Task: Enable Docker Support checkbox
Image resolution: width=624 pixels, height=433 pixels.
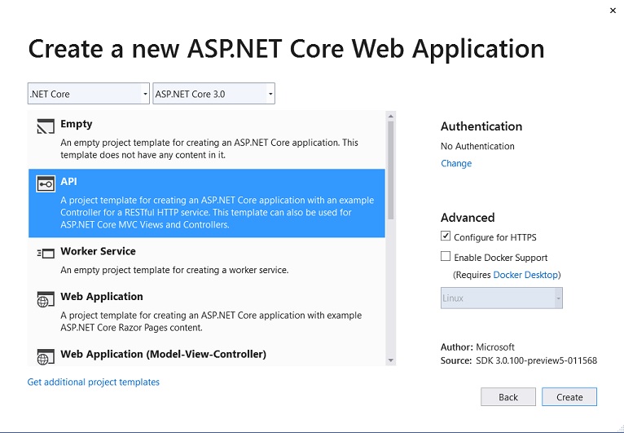Action: coord(446,257)
